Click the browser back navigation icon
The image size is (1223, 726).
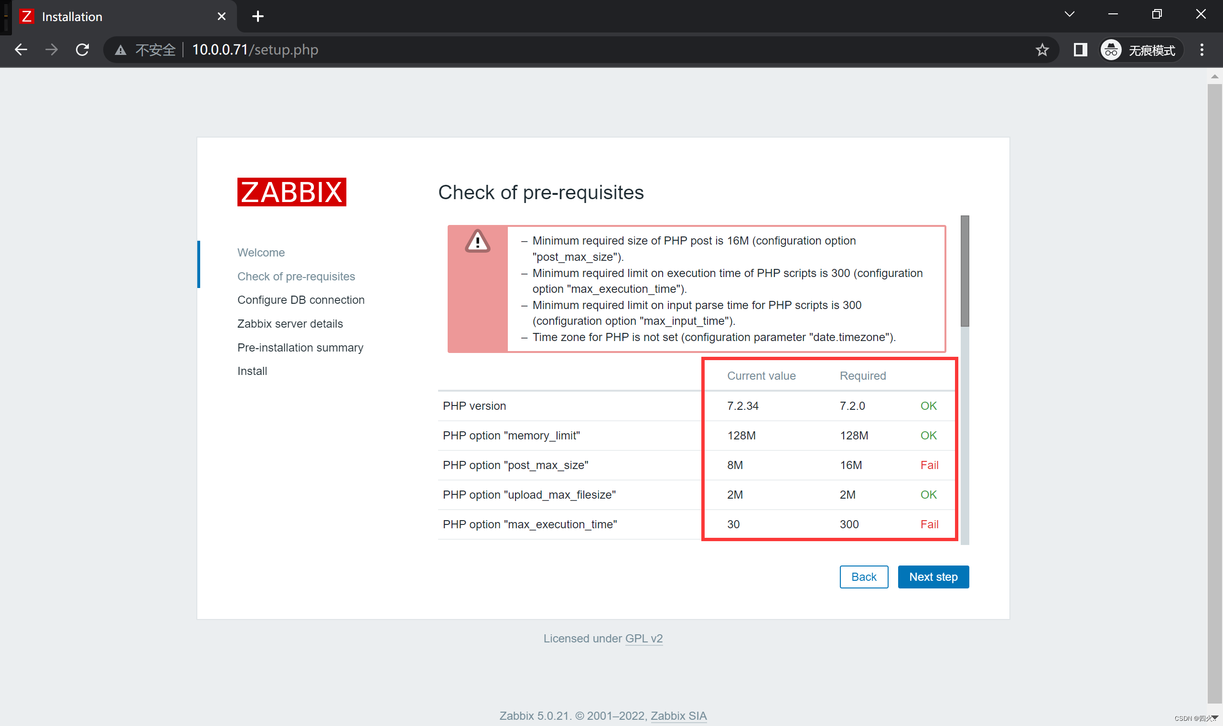[21, 49]
